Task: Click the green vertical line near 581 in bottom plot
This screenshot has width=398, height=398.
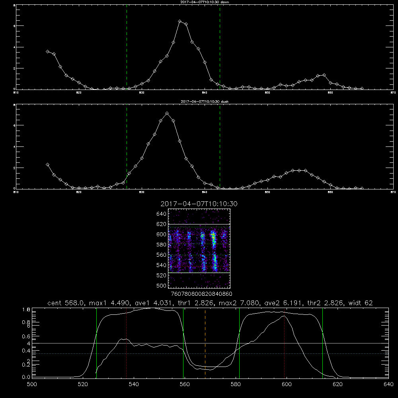Action: 239,343
